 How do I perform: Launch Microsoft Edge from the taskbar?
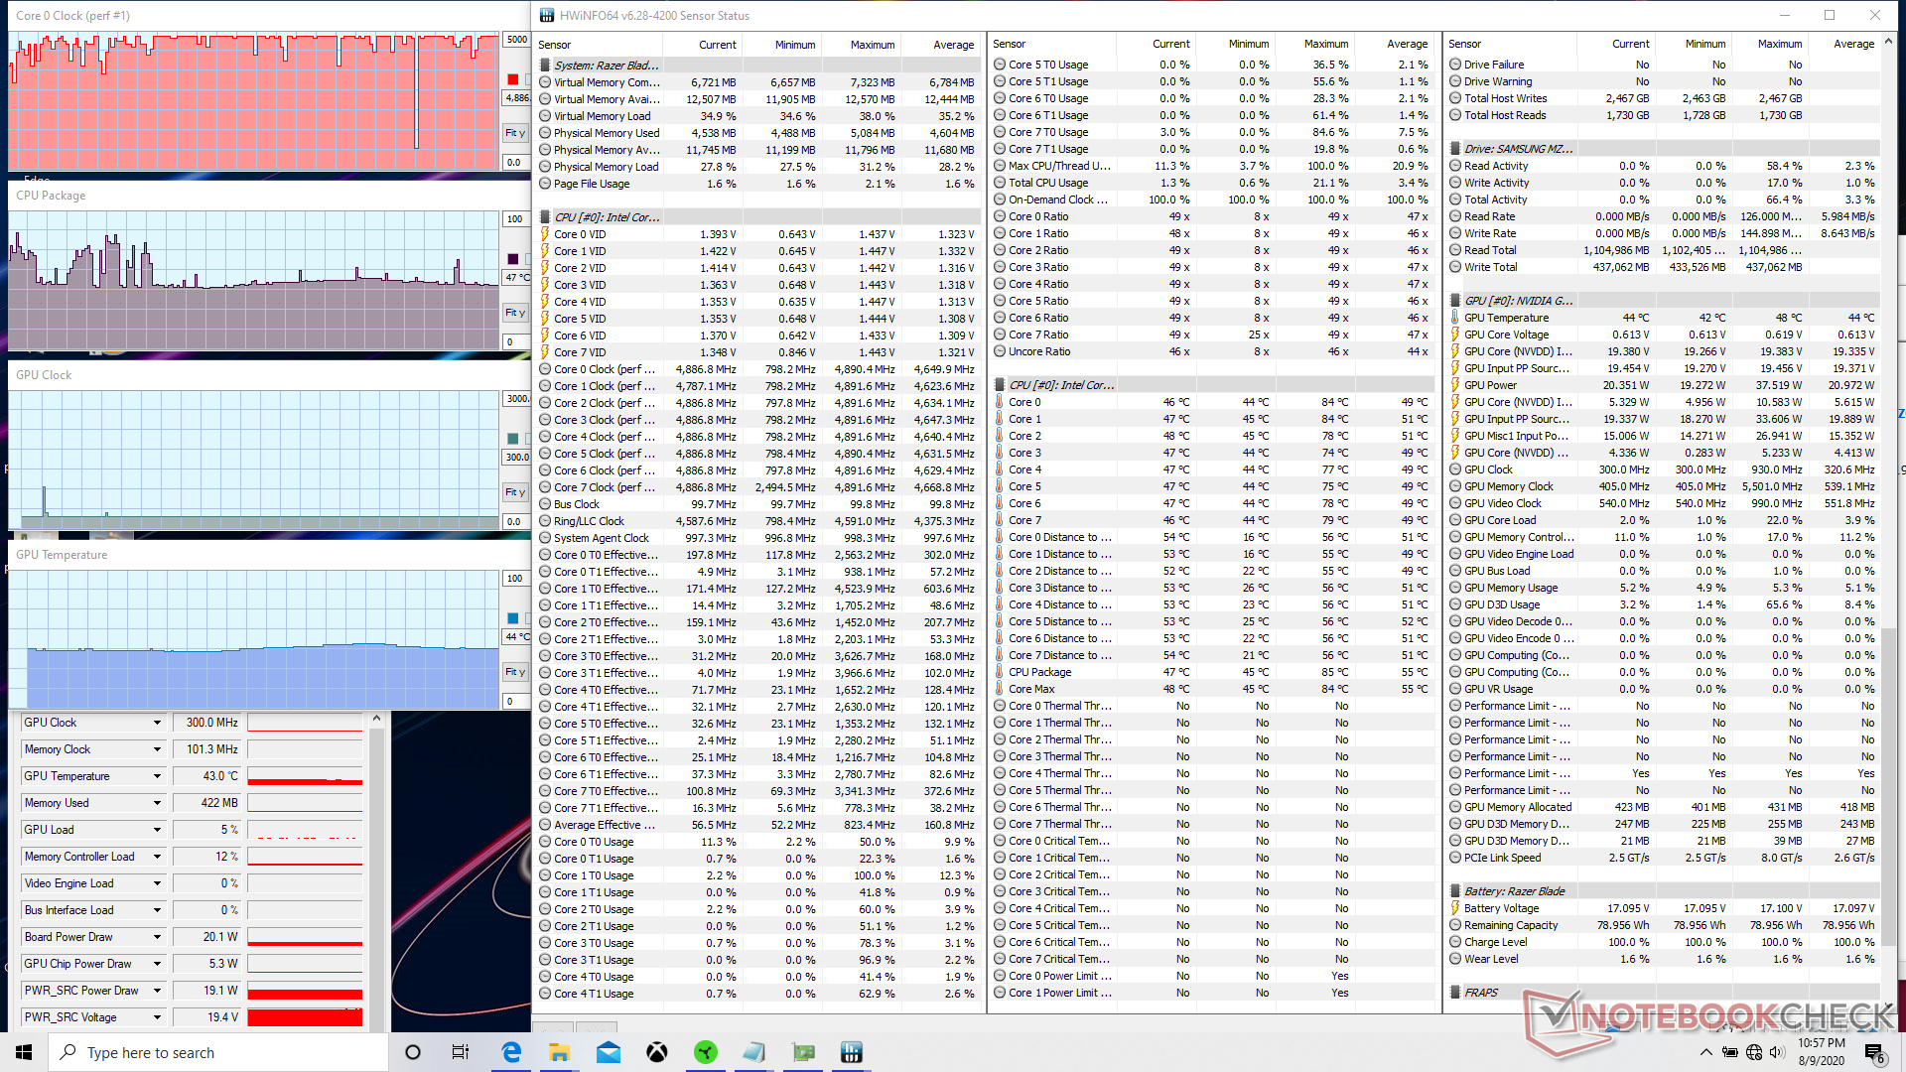click(x=511, y=1052)
